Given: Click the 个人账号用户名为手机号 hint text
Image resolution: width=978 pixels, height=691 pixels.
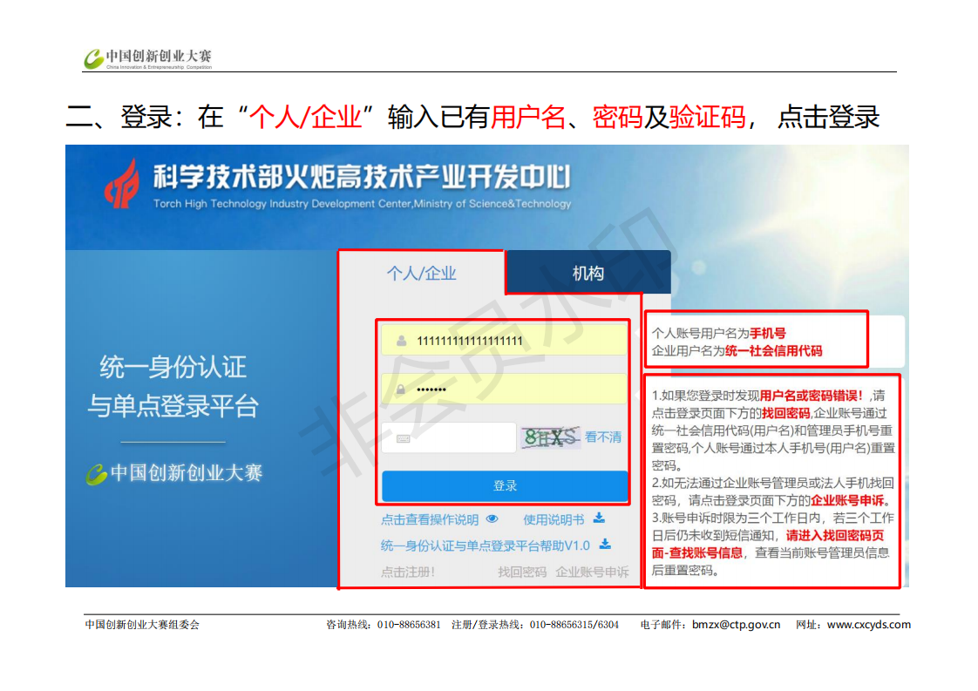Looking at the screenshot, I should (718, 333).
